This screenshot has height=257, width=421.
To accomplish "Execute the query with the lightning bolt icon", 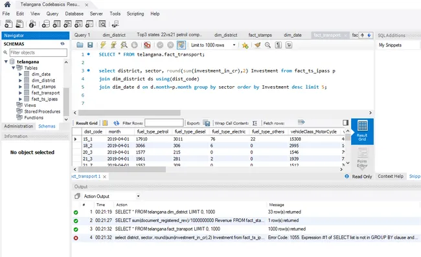I will [x=103, y=45].
